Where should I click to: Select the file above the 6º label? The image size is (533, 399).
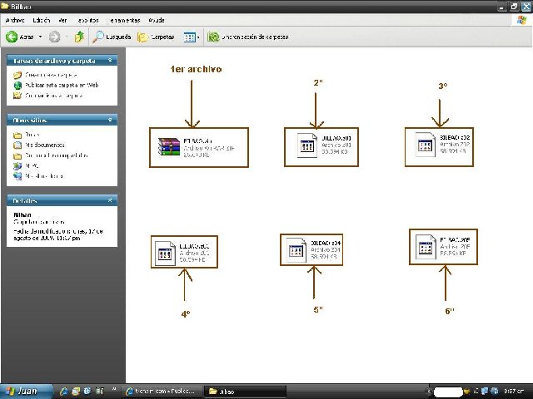pyautogui.click(x=427, y=246)
